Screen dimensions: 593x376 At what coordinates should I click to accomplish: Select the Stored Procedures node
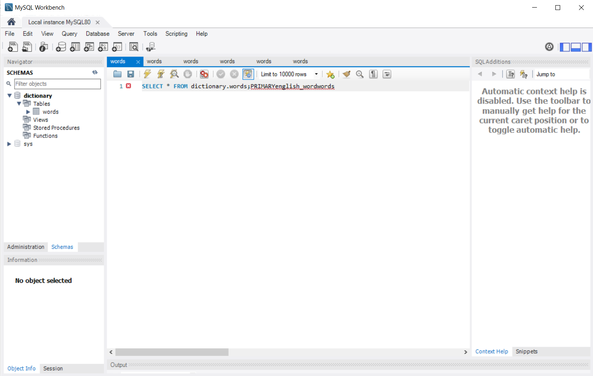(x=56, y=128)
